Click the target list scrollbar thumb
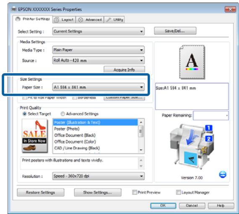The height and width of the screenshot is (214, 239). tap(141, 131)
